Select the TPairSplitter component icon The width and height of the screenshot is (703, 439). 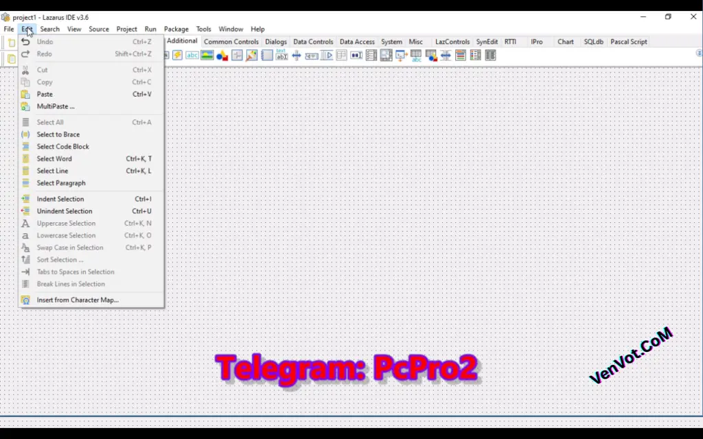click(x=446, y=55)
